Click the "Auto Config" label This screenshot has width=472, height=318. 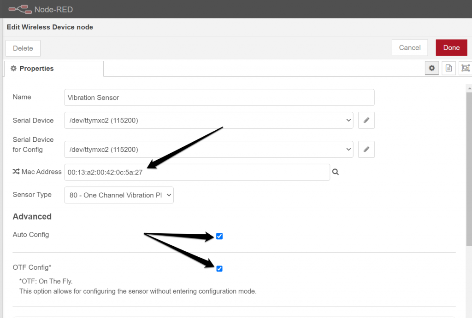tap(31, 234)
